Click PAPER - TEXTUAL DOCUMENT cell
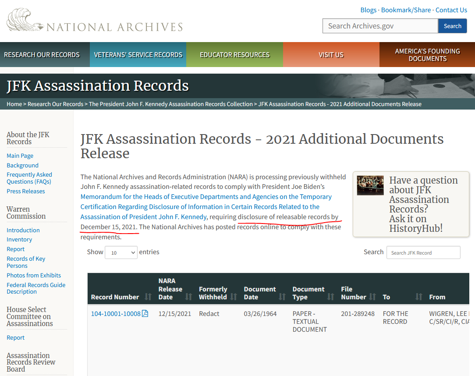Viewport: 475px width, 376px height. (x=310, y=322)
